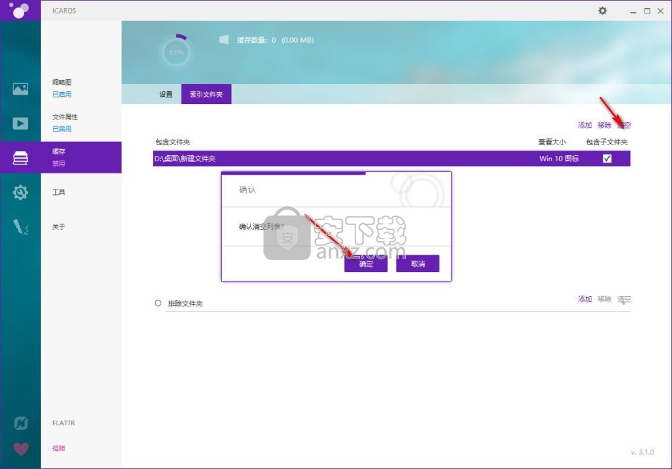672x469 pixels.
Task: Open the thumbnails section picture icon
Action: [x=20, y=89]
